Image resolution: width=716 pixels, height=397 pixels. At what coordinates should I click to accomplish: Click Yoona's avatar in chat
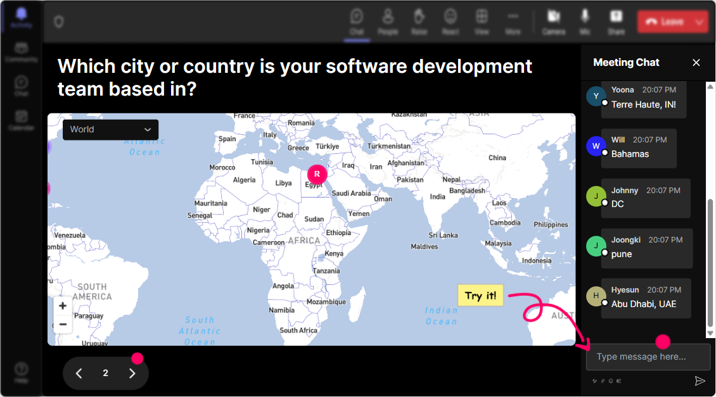coord(596,96)
